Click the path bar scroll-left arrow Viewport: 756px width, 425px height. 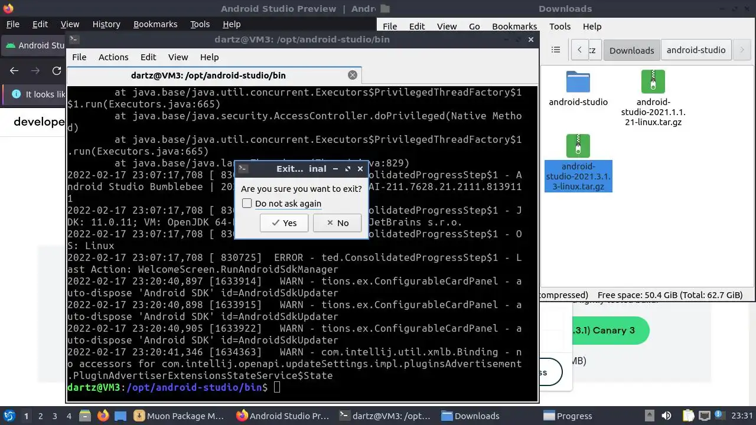tap(580, 50)
